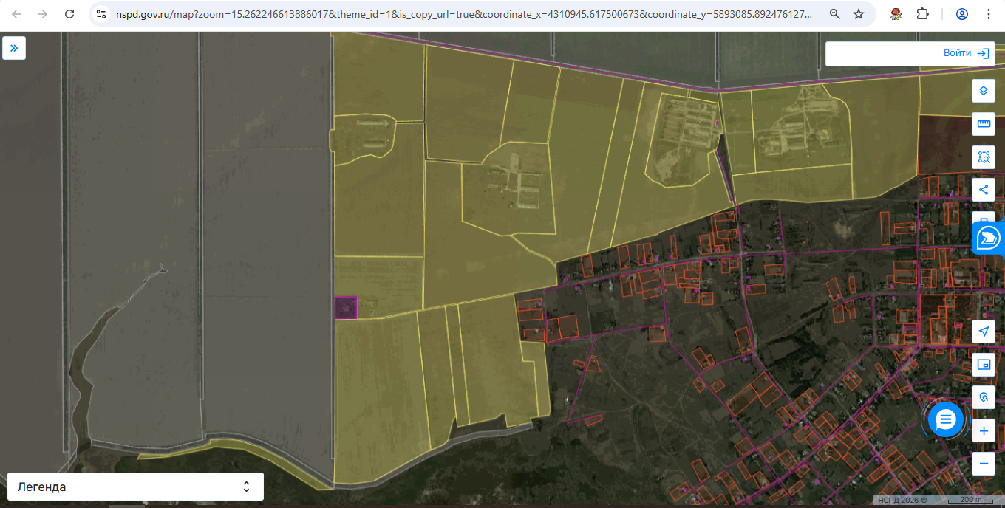The height and width of the screenshot is (508, 1005).
Task: Open the Chrome three-dot menu
Action: pos(989,14)
